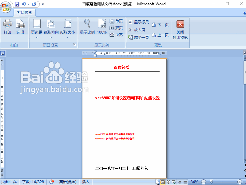Screen dimensions: 246x185
Task: Close Print Preview (关闭打印预览)
Action: (180, 29)
